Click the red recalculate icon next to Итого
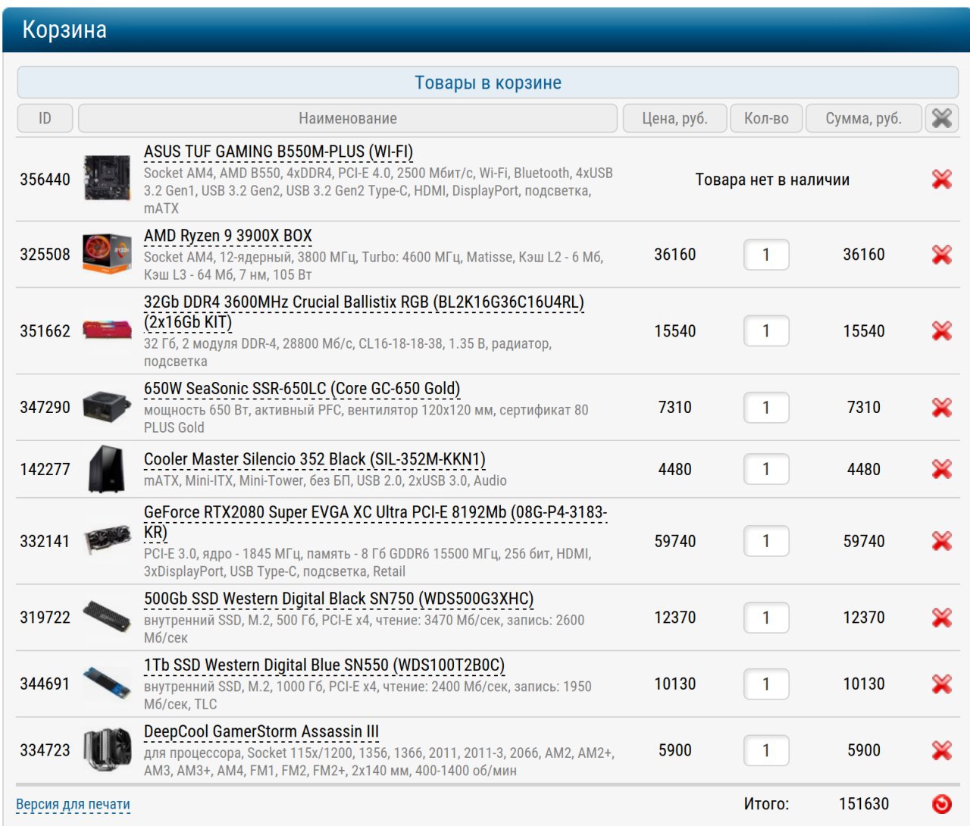The height and width of the screenshot is (826, 970). click(x=941, y=804)
